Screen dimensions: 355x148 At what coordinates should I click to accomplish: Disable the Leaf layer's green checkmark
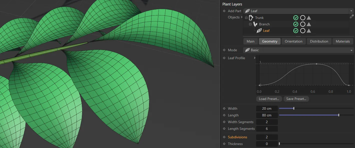click(296, 31)
